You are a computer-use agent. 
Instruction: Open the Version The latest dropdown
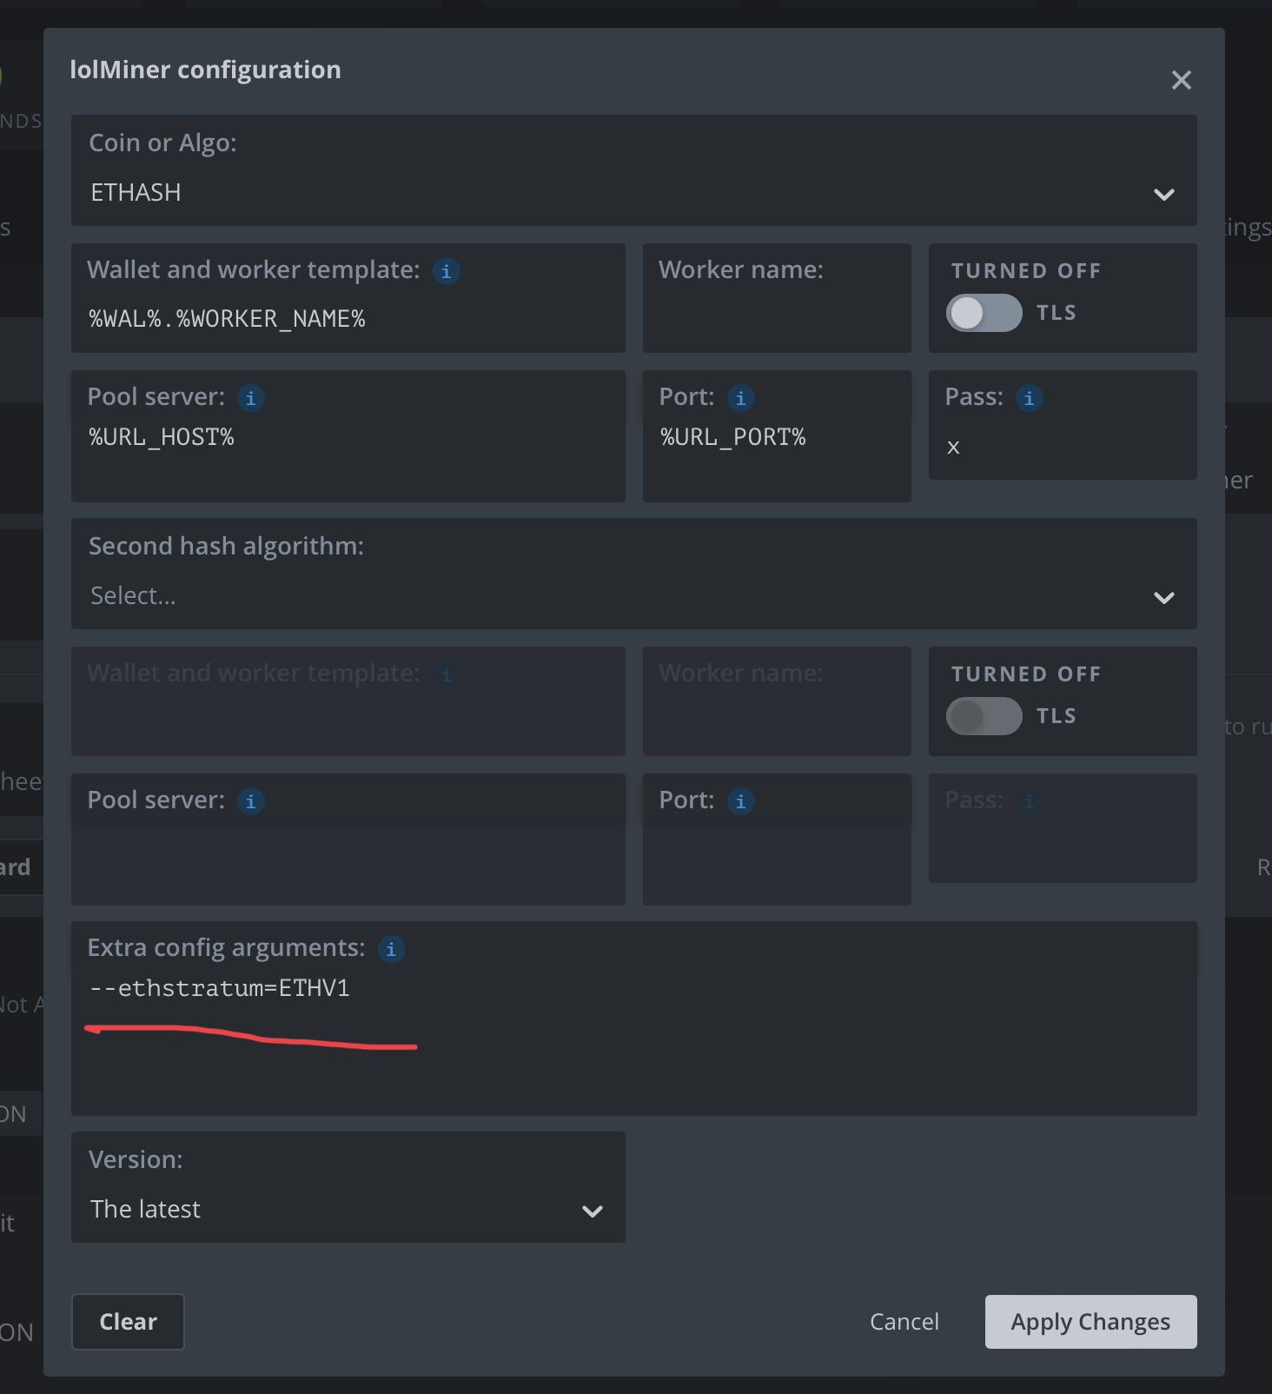pos(348,1187)
